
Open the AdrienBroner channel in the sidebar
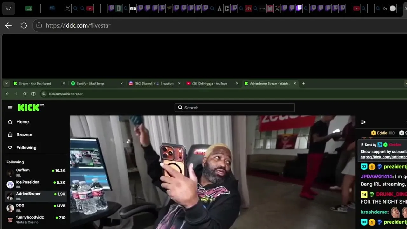pos(36,196)
